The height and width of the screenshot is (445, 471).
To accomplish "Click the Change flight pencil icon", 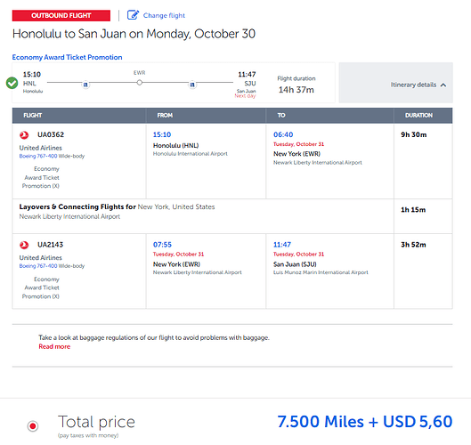I will 133,15.
